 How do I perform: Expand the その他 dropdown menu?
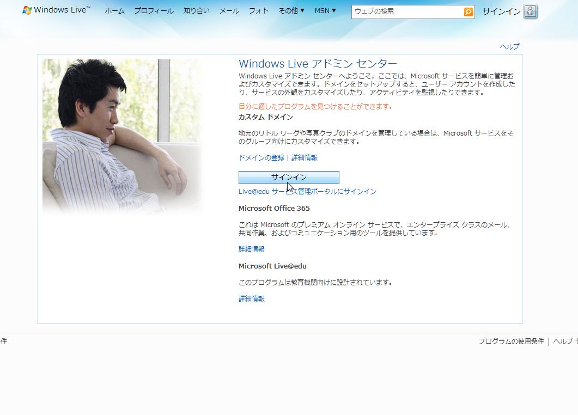point(291,11)
